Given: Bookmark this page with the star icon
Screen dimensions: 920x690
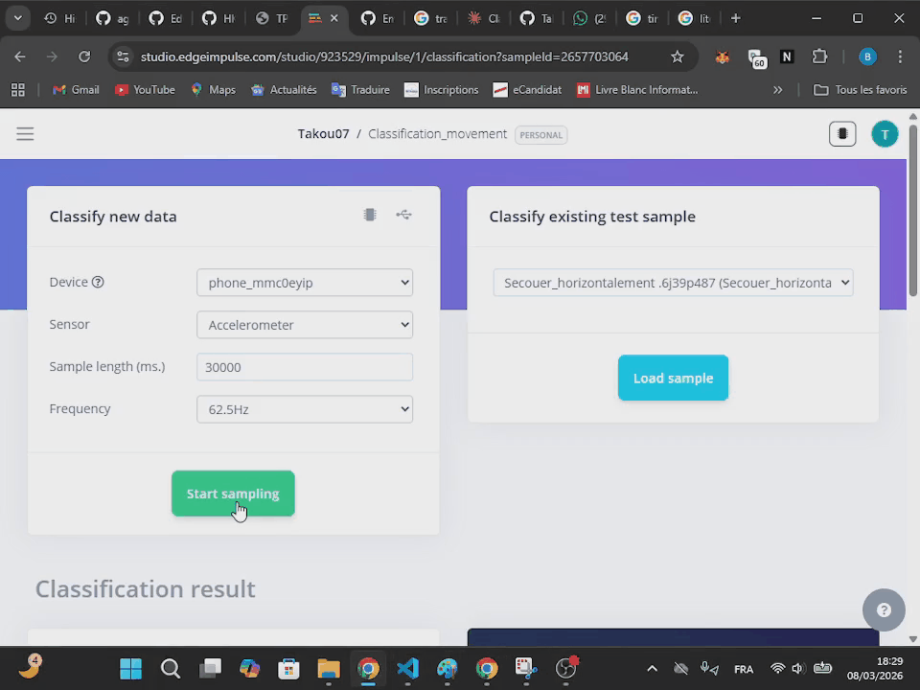Looking at the screenshot, I should (678, 57).
